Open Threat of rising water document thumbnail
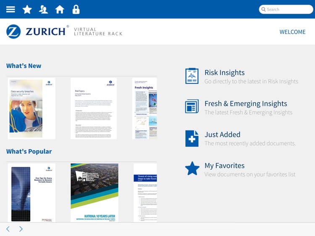The width and height of the screenshot is (315, 236). (x=145, y=193)
